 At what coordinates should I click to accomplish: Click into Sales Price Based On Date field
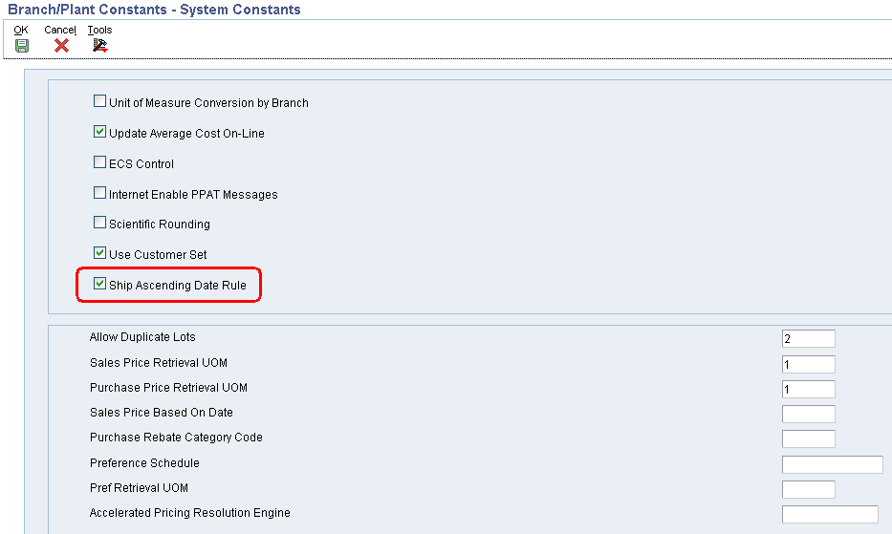809,414
